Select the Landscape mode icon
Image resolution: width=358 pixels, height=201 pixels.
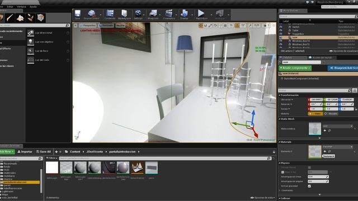click(20, 17)
